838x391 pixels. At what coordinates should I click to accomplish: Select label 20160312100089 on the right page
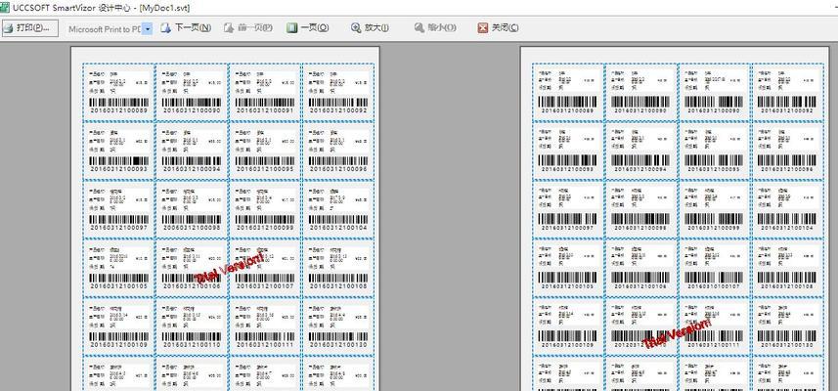click(567, 93)
